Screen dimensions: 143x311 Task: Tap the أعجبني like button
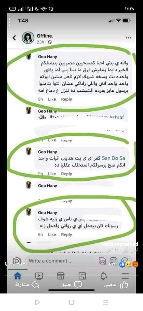[x=116, y=285]
